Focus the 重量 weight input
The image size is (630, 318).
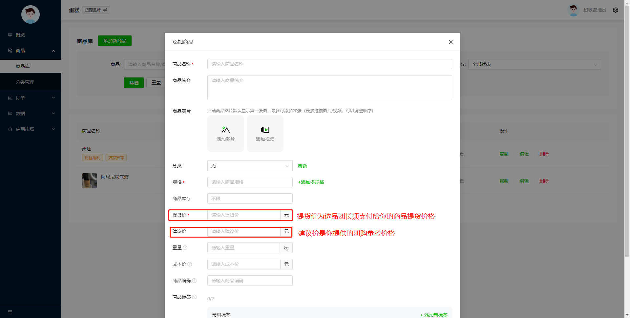point(243,248)
